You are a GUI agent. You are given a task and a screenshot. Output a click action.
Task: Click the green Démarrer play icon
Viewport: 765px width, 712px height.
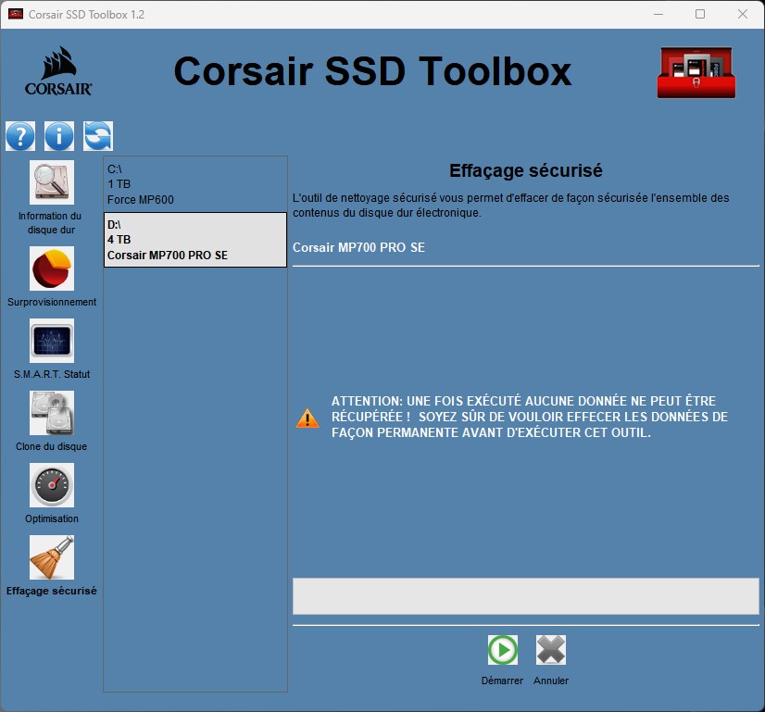(503, 650)
